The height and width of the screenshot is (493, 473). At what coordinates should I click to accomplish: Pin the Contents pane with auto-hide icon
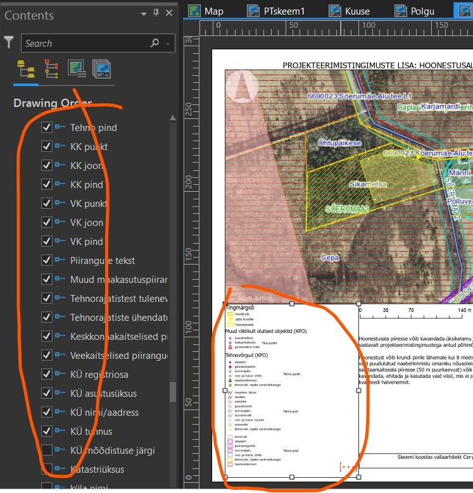pyautogui.click(x=156, y=13)
